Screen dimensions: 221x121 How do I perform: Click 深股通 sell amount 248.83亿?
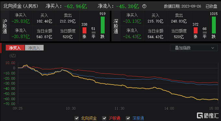click(x=179, y=21)
